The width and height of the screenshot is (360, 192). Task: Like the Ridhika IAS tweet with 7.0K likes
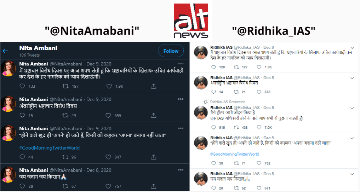259,127
